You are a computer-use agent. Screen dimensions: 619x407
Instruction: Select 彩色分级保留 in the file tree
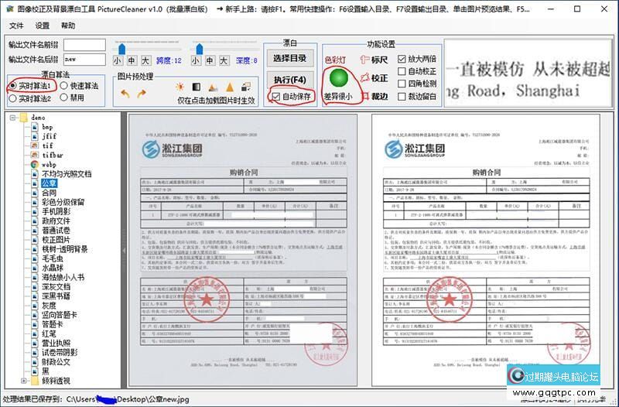(x=63, y=202)
